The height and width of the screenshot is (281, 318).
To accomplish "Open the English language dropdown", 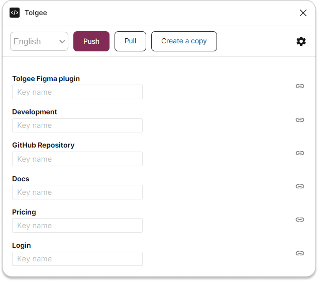I will (39, 41).
